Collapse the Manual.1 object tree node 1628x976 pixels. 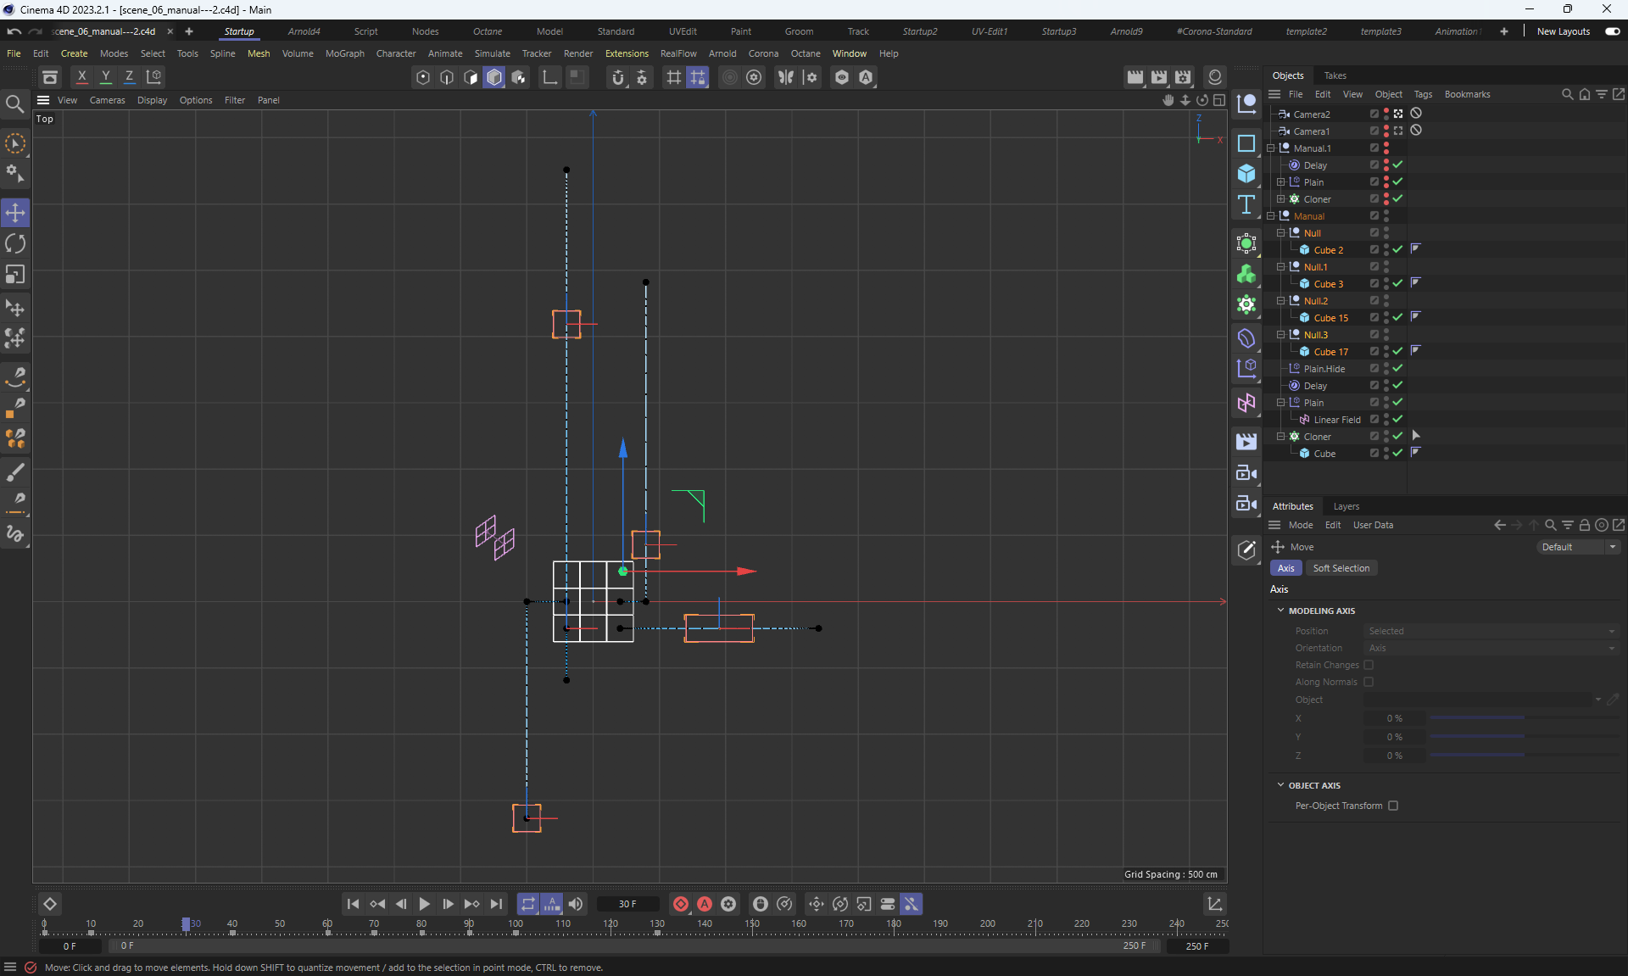click(x=1271, y=148)
